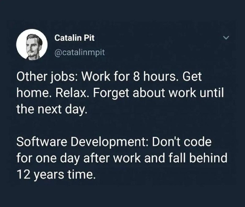Select the 'Software Development:' paragraph text

pyautogui.click(x=122, y=158)
